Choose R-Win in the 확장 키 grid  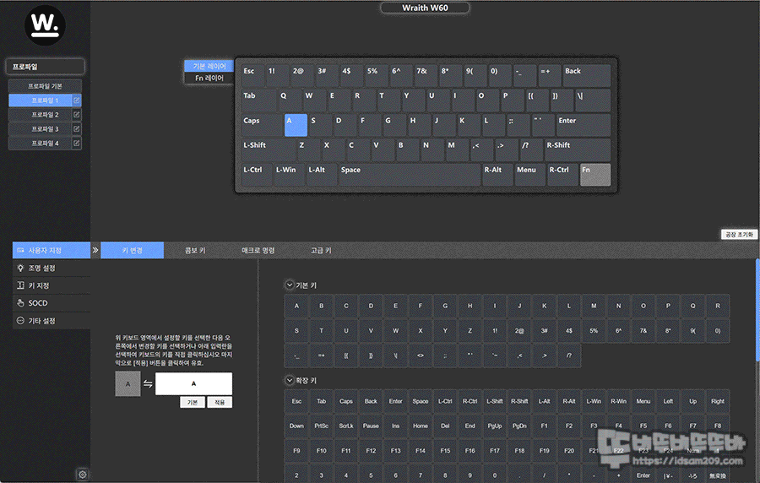pyautogui.click(x=618, y=402)
